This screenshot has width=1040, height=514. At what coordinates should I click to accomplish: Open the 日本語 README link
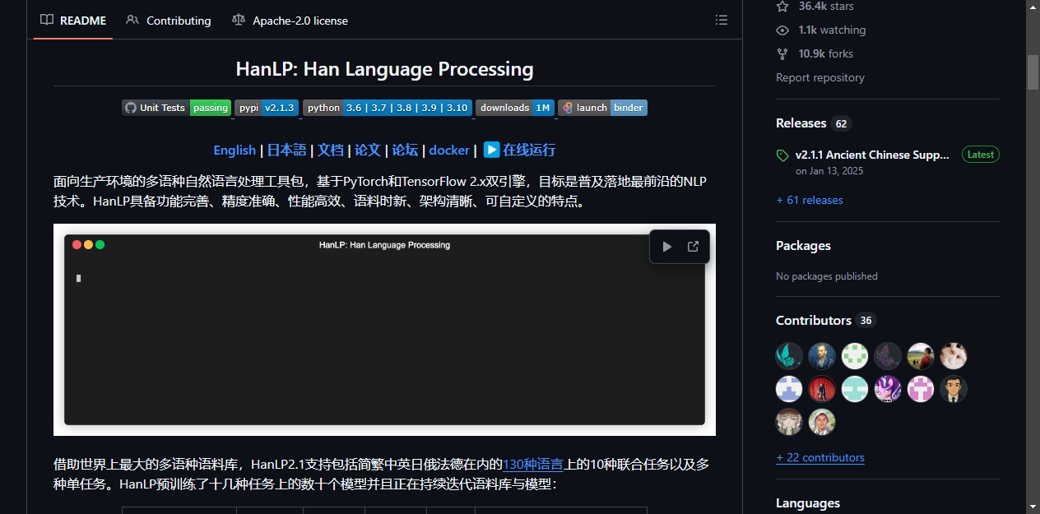286,150
